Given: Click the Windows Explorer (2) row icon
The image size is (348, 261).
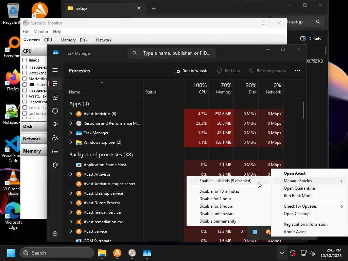Looking at the screenshot, I should click(x=79, y=142).
